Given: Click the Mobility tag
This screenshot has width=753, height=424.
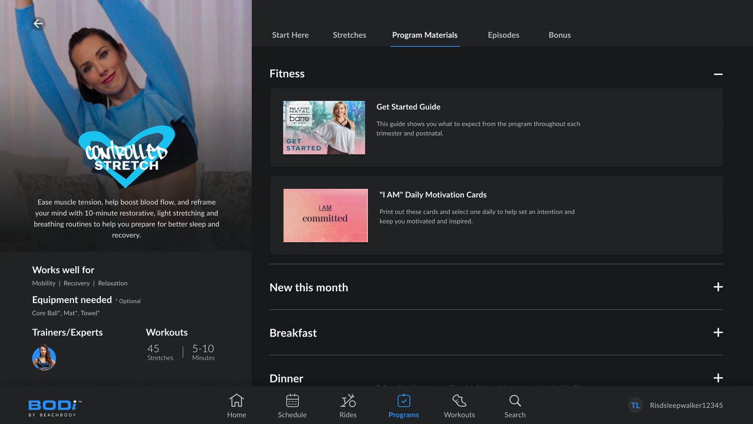Looking at the screenshot, I should pyautogui.click(x=44, y=283).
